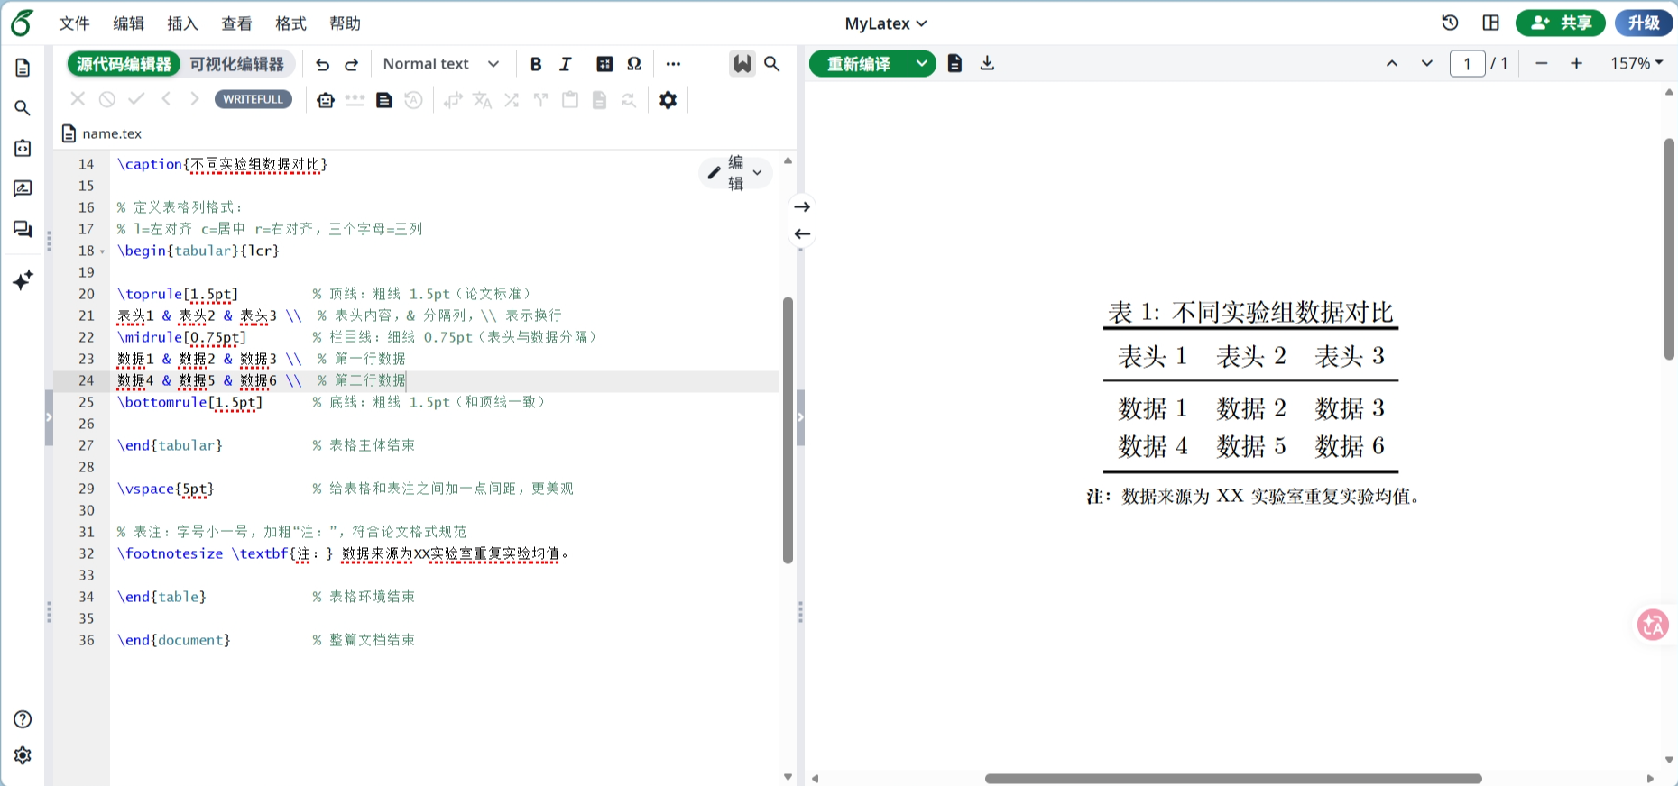Zoom in the PDF preview
The image size is (1678, 786).
1576,63
